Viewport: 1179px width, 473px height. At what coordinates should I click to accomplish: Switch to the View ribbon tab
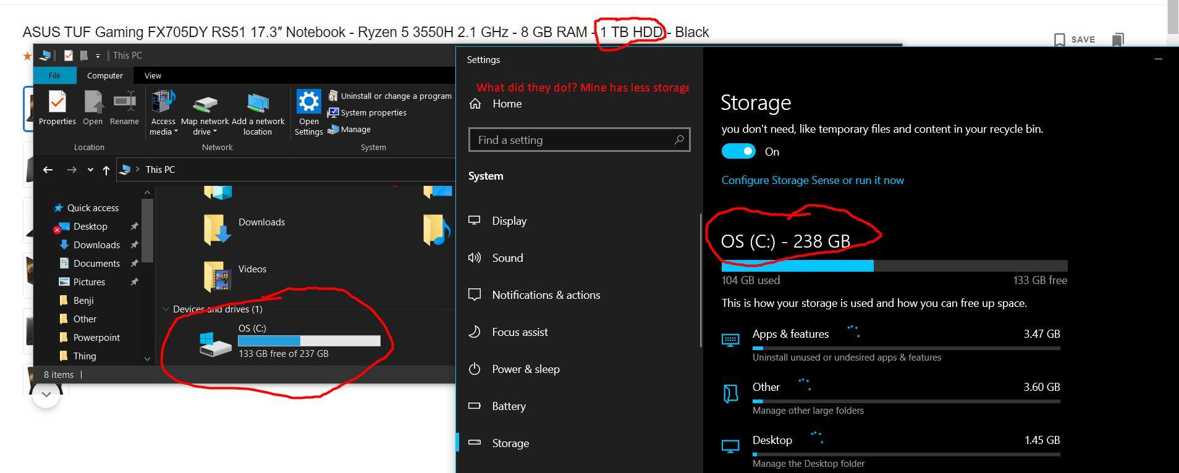click(153, 75)
